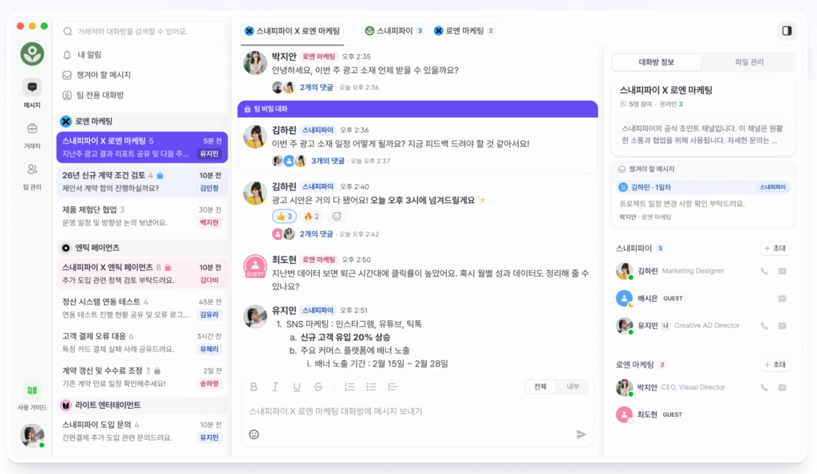817x474 pixels.
Task: Toggle strikethrough formatting
Action: click(x=318, y=386)
